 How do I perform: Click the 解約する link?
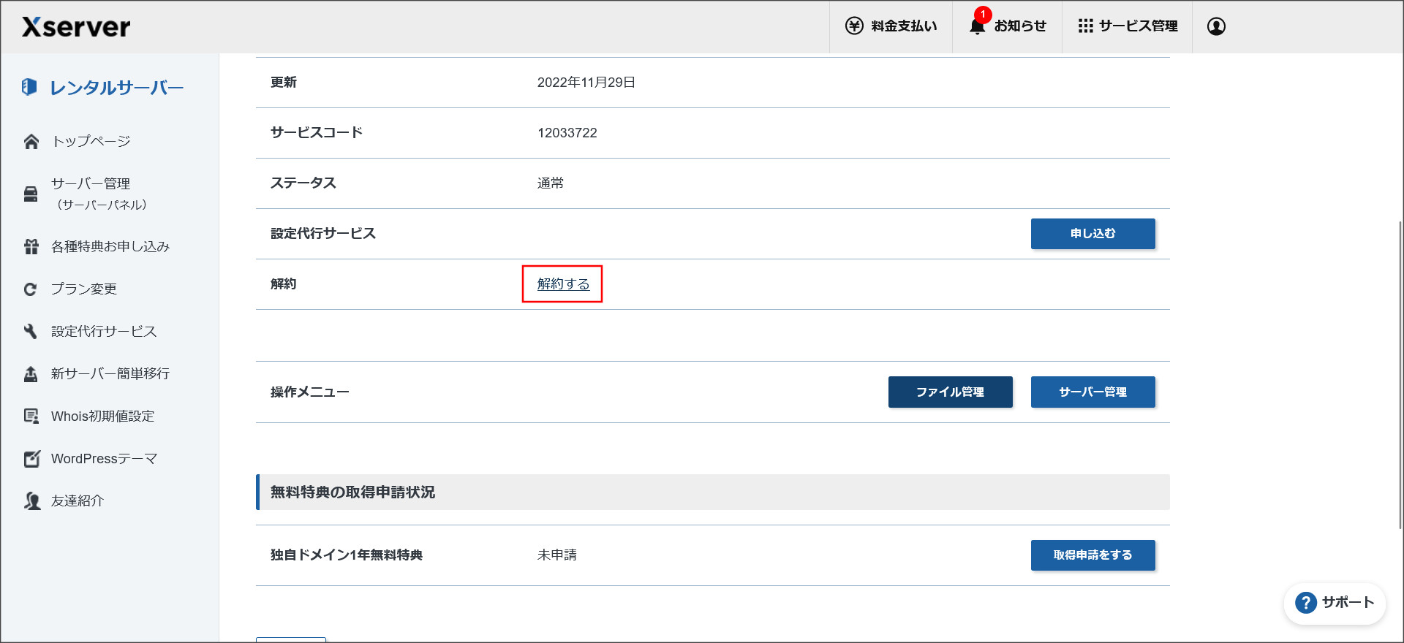pyautogui.click(x=563, y=284)
